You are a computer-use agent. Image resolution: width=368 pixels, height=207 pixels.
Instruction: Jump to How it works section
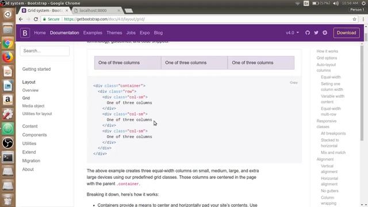[x=327, y=51]
